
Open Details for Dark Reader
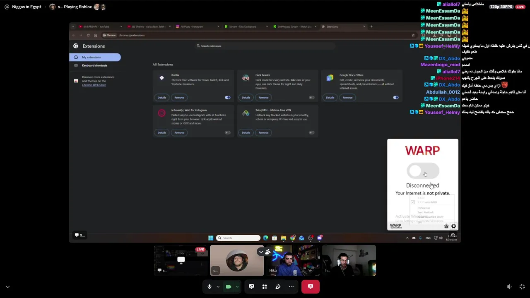click(246, 98)
